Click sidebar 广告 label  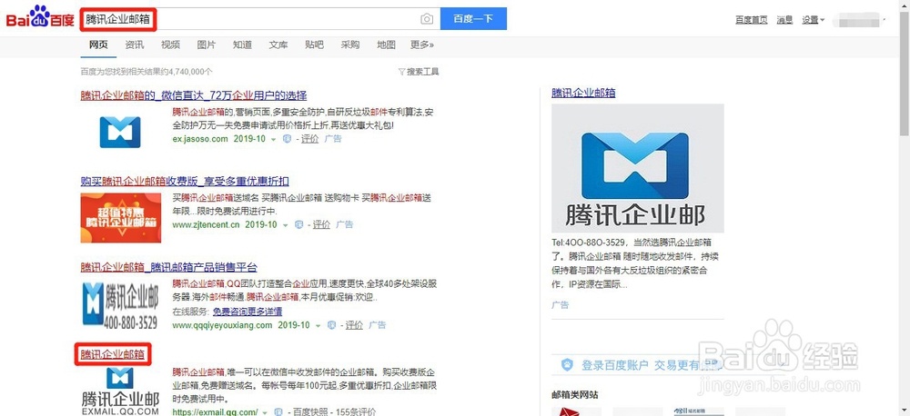pyautogui.click(x=560, y=305)
